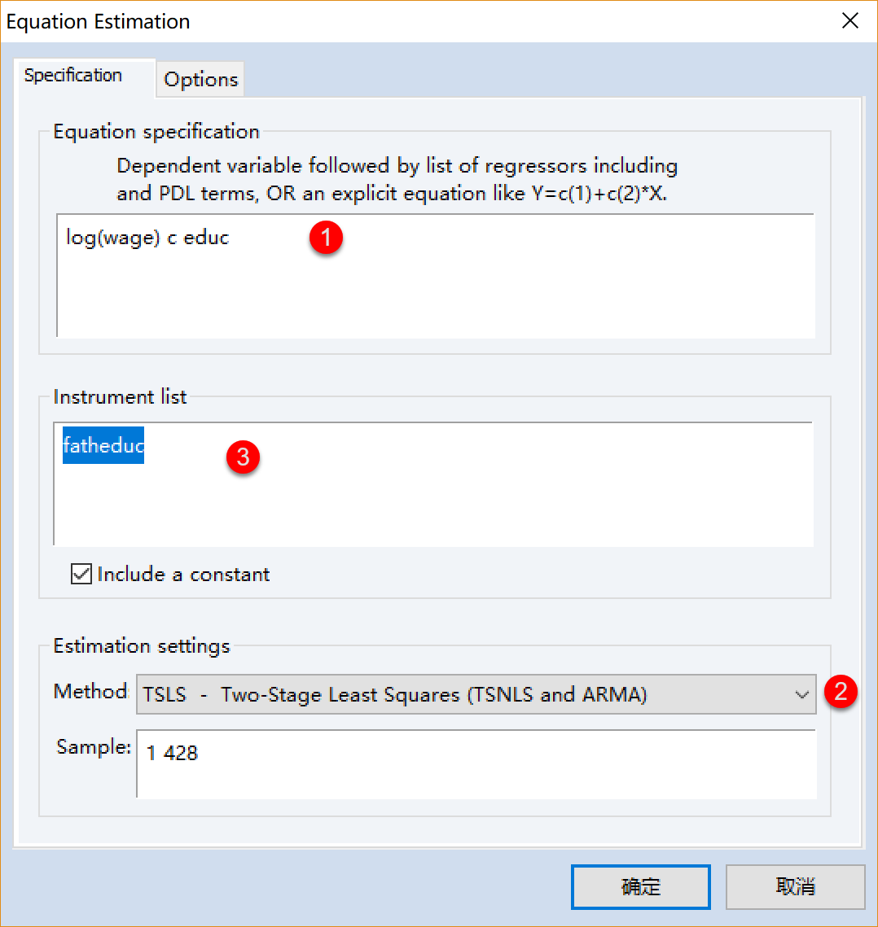Click the 'Equation Estimation' title bar
Image resolution: width=878 pixels, height=927 pixels.
[326, 21]
